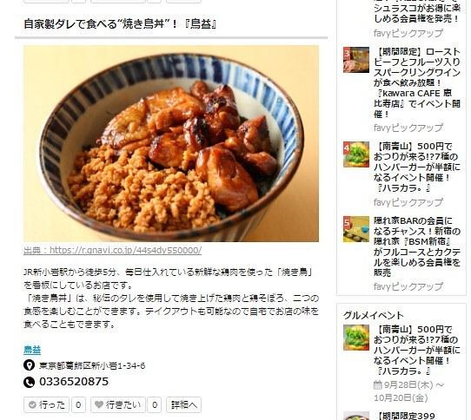471x420 pixels.
Task: Follow the source link r.gnavi.co.jp
Action: pyautogui.click(x=113, y=250)
